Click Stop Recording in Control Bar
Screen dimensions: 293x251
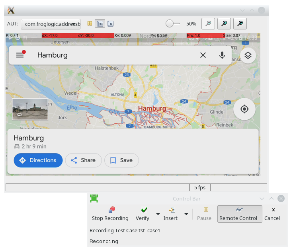[110, 214]
